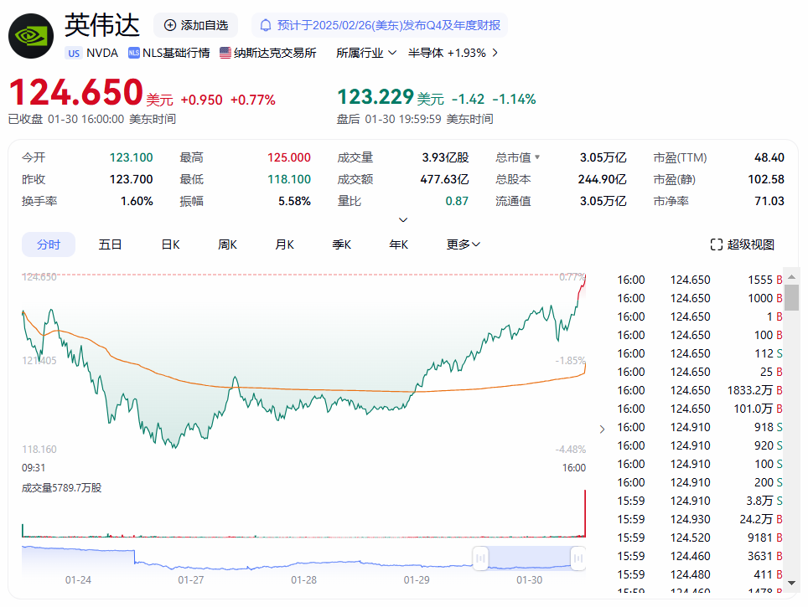
Task: Click the 最高 value 125.000
Action: [288, 157]
